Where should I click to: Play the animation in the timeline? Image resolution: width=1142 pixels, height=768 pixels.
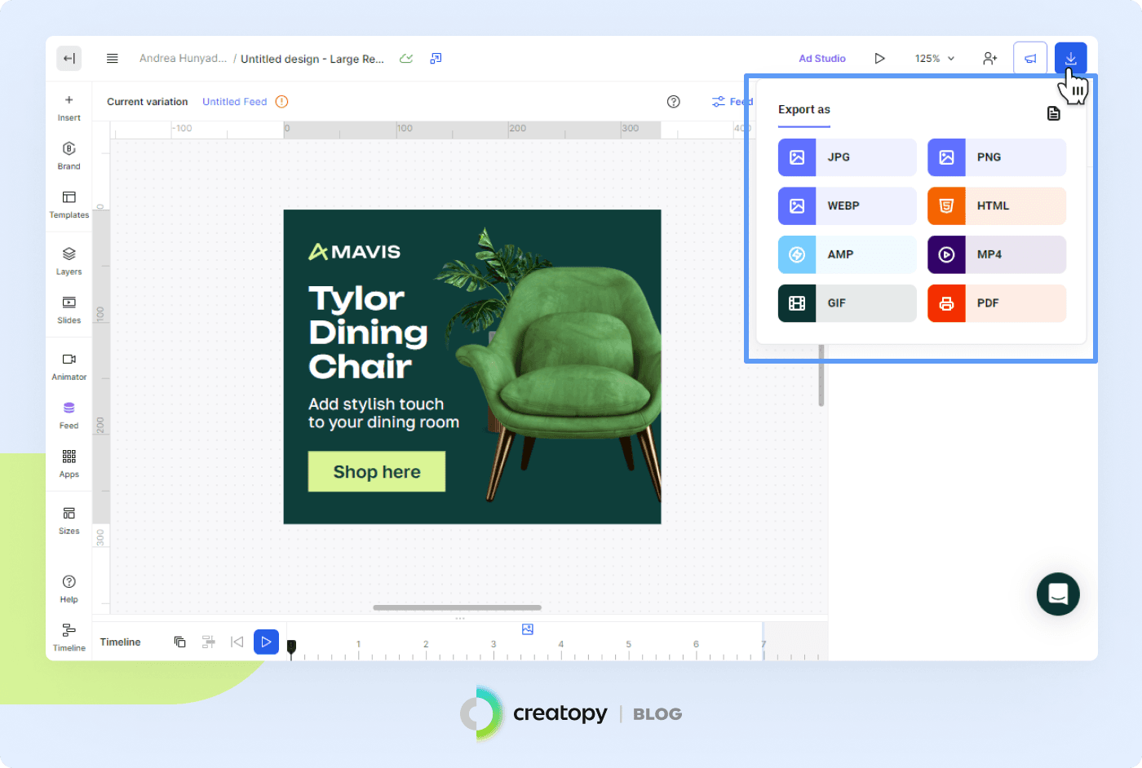266,642
